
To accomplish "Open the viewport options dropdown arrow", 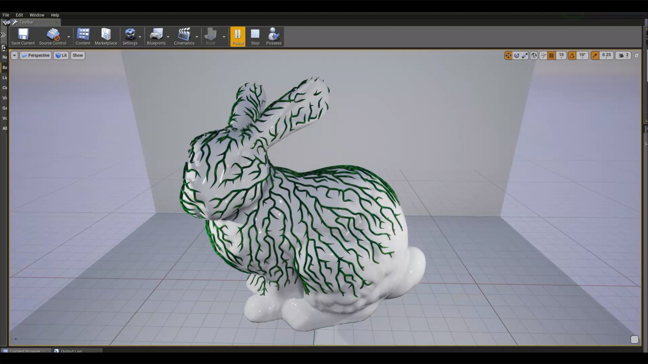I will click(x=14, y=56).
